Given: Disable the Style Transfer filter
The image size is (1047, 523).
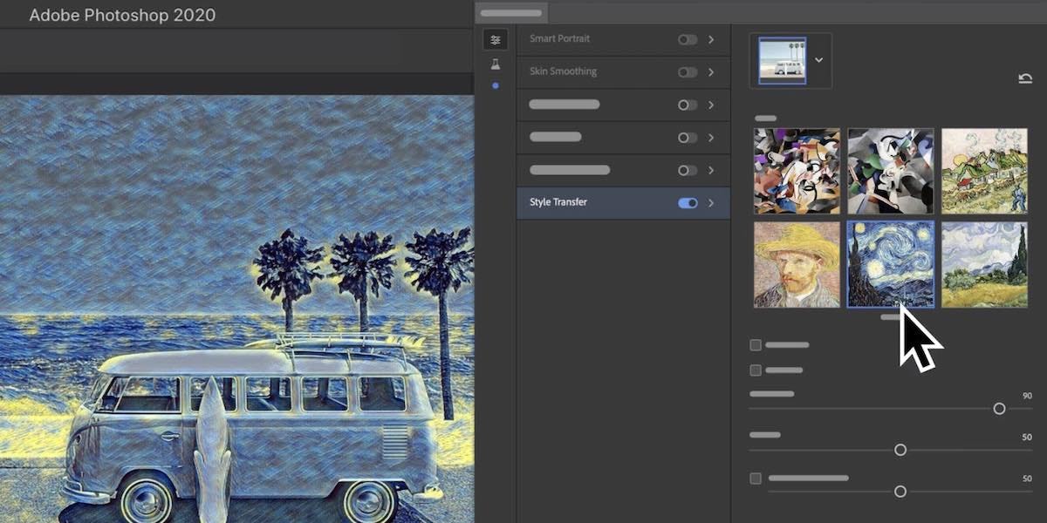Looking at the screenshot, I should [x=688, y=202].
